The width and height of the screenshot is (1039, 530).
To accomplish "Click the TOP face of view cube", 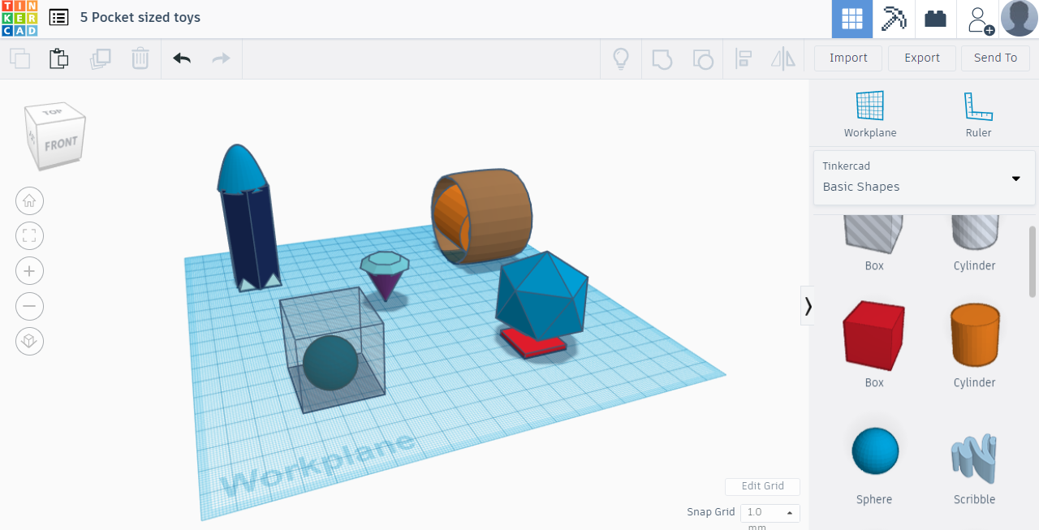I will point(54,112).
